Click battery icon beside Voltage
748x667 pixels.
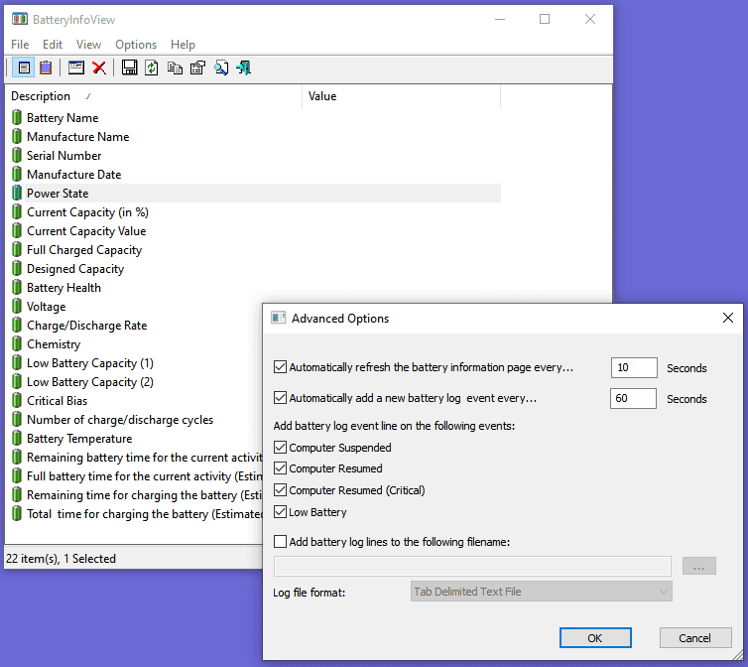pyautogui.click(x=17, y=306)
